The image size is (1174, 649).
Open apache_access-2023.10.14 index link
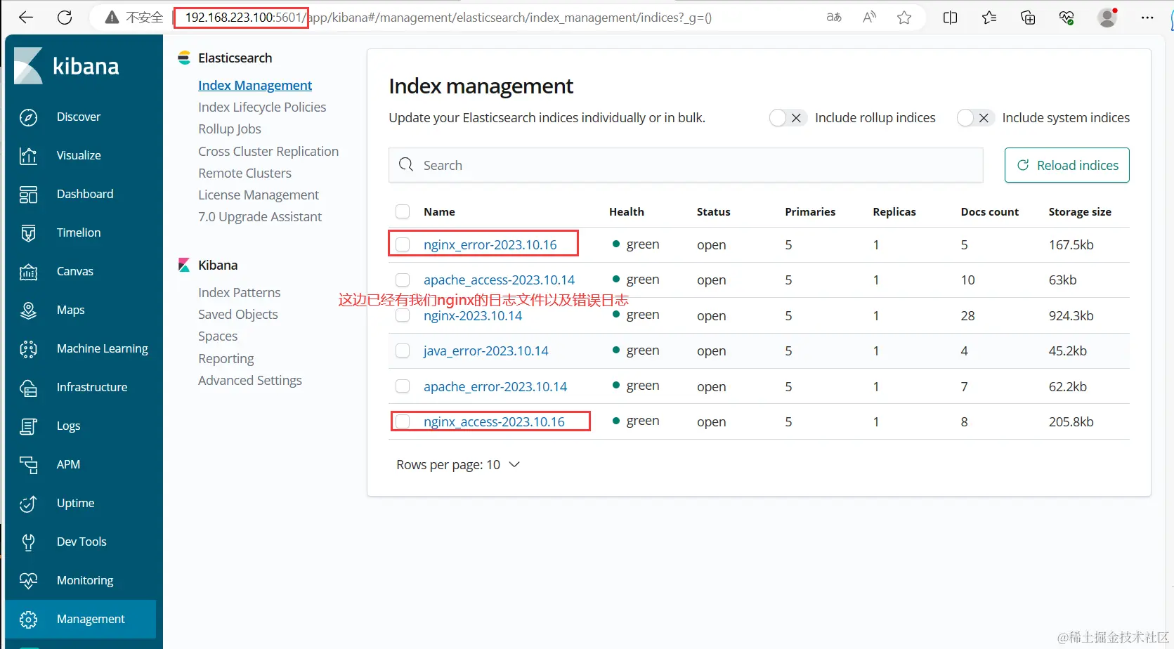pos(499,280)
